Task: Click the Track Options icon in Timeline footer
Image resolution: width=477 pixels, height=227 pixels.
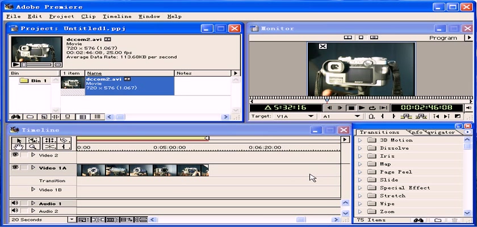Action: click(84, 220)
